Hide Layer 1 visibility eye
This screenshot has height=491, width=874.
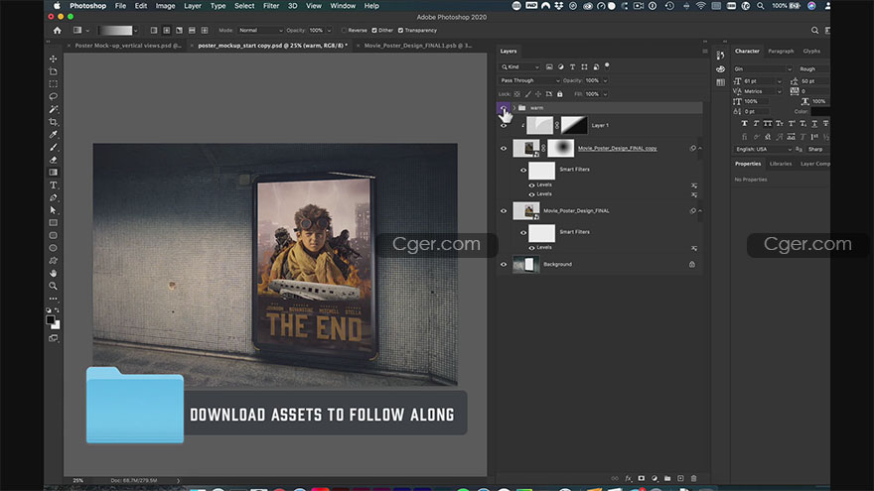504,126
